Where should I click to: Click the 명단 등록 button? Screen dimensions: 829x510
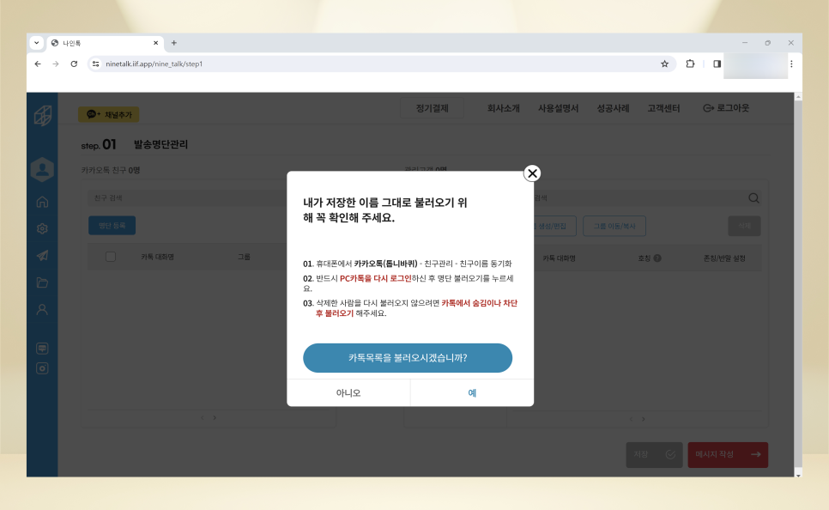112,225
